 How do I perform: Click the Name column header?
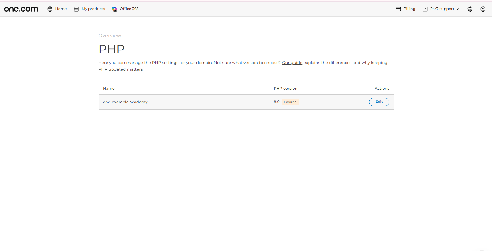tap(109, 89)
